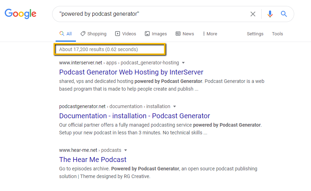
Task: Expand dropdown arrow next to interserver.net URL
Action: [183, 63]
